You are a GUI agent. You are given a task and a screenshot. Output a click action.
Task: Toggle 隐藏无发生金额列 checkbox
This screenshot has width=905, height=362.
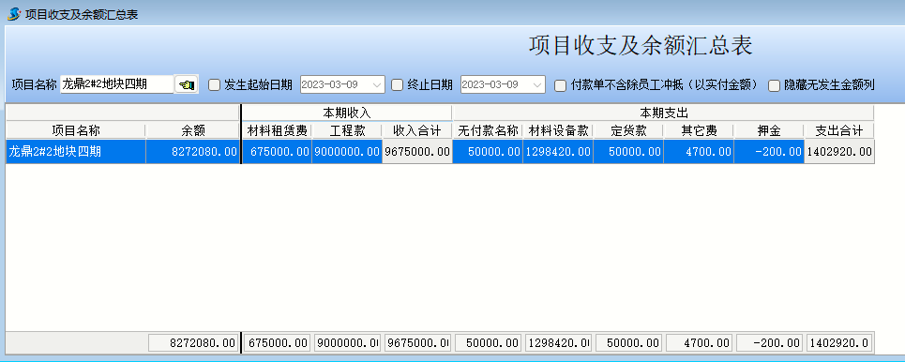pos(774,85)
